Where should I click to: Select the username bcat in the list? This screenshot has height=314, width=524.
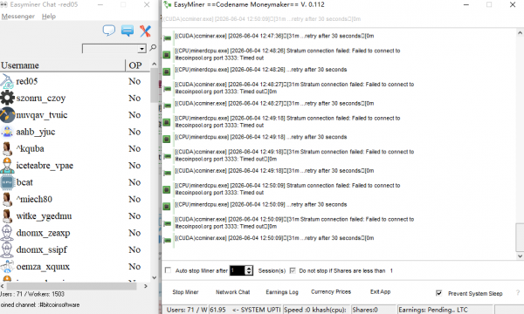click(24, 182)
